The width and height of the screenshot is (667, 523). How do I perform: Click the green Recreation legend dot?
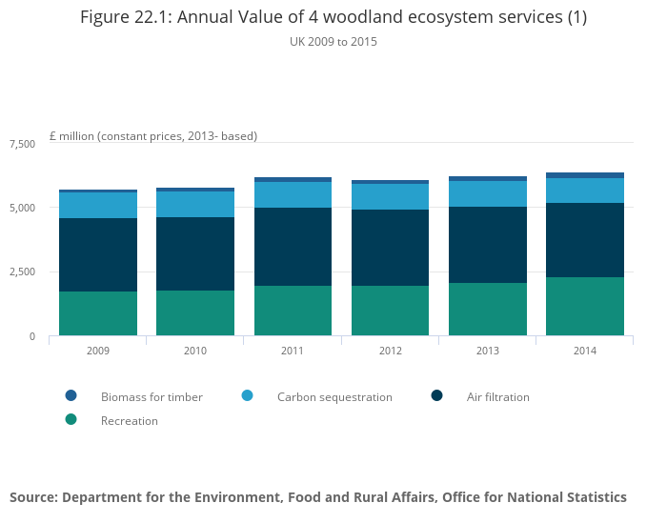tap(71, 420)
